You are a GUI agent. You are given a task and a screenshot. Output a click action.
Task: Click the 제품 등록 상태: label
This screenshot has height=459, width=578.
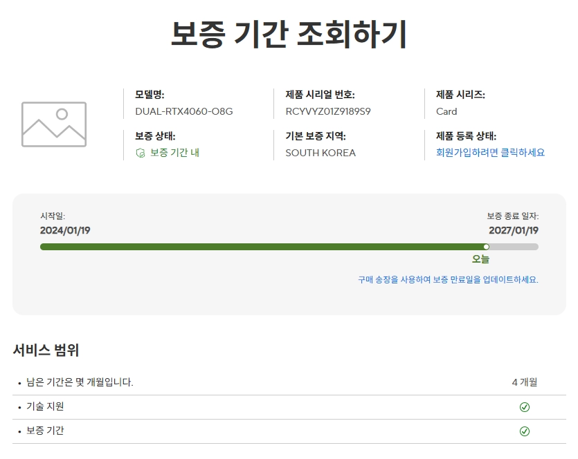[x=466, y=136]
